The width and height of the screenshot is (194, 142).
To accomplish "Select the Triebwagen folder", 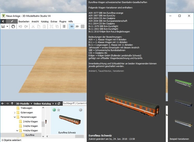I will (x=26, y=108).
